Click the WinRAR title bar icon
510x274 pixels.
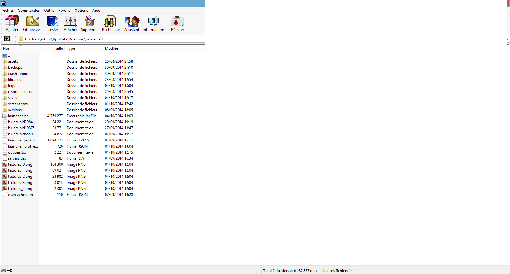click(3, 4)
